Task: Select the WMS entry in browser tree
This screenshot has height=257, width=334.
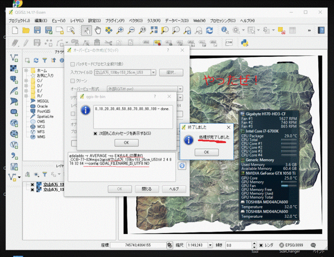Action: click(x=41, y=137)
